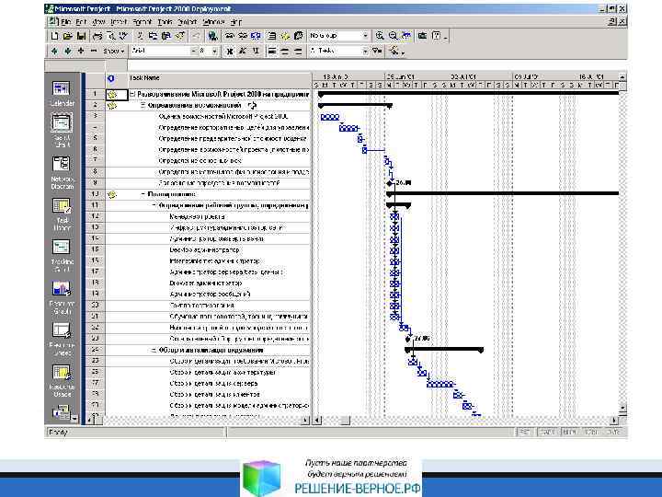Toggle Bold formatting

[x=229, y=52]
